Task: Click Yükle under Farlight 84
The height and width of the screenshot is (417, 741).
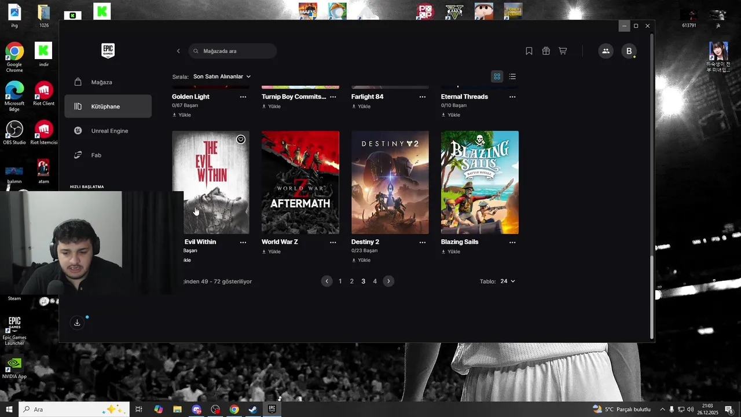Action: point(361,107)
